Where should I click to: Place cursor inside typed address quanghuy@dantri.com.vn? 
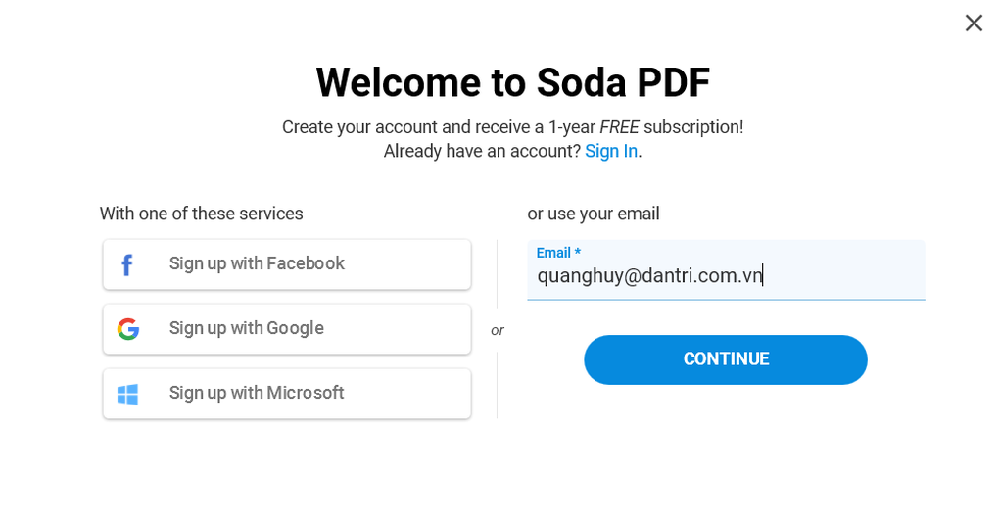click(x=649, y=275)
